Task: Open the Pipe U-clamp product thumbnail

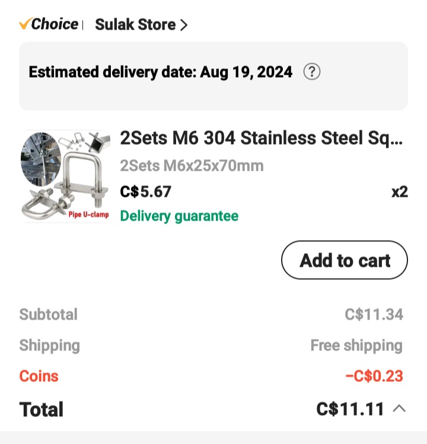Action: (x=65, y=177)
